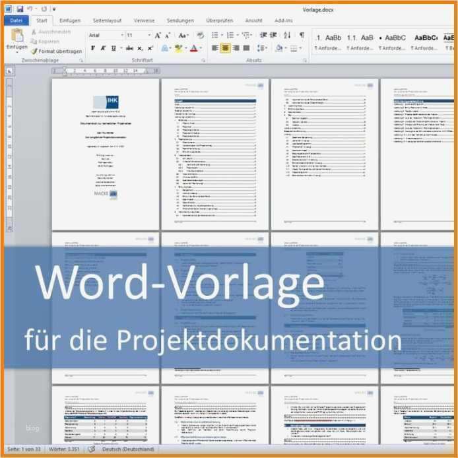Switch to the Verweise tab
The height and width of the screenshot is (458, 458).
[x=145, y=20]
